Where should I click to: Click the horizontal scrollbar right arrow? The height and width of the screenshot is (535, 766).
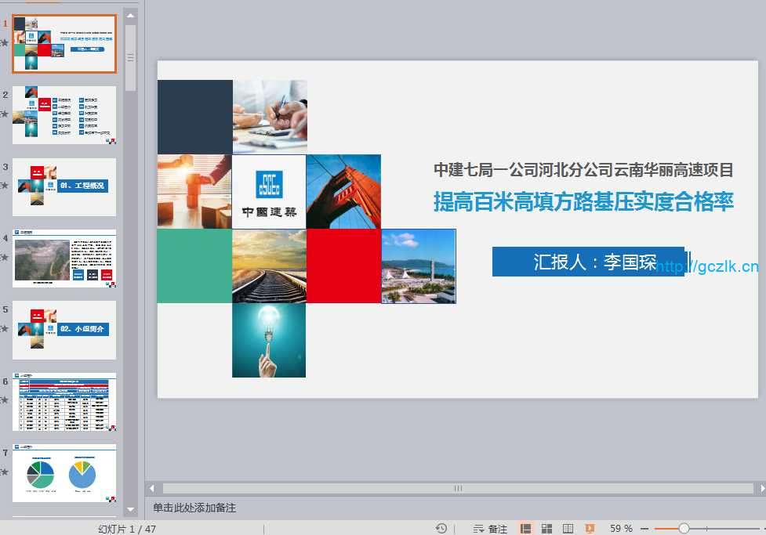click(758, 488)
